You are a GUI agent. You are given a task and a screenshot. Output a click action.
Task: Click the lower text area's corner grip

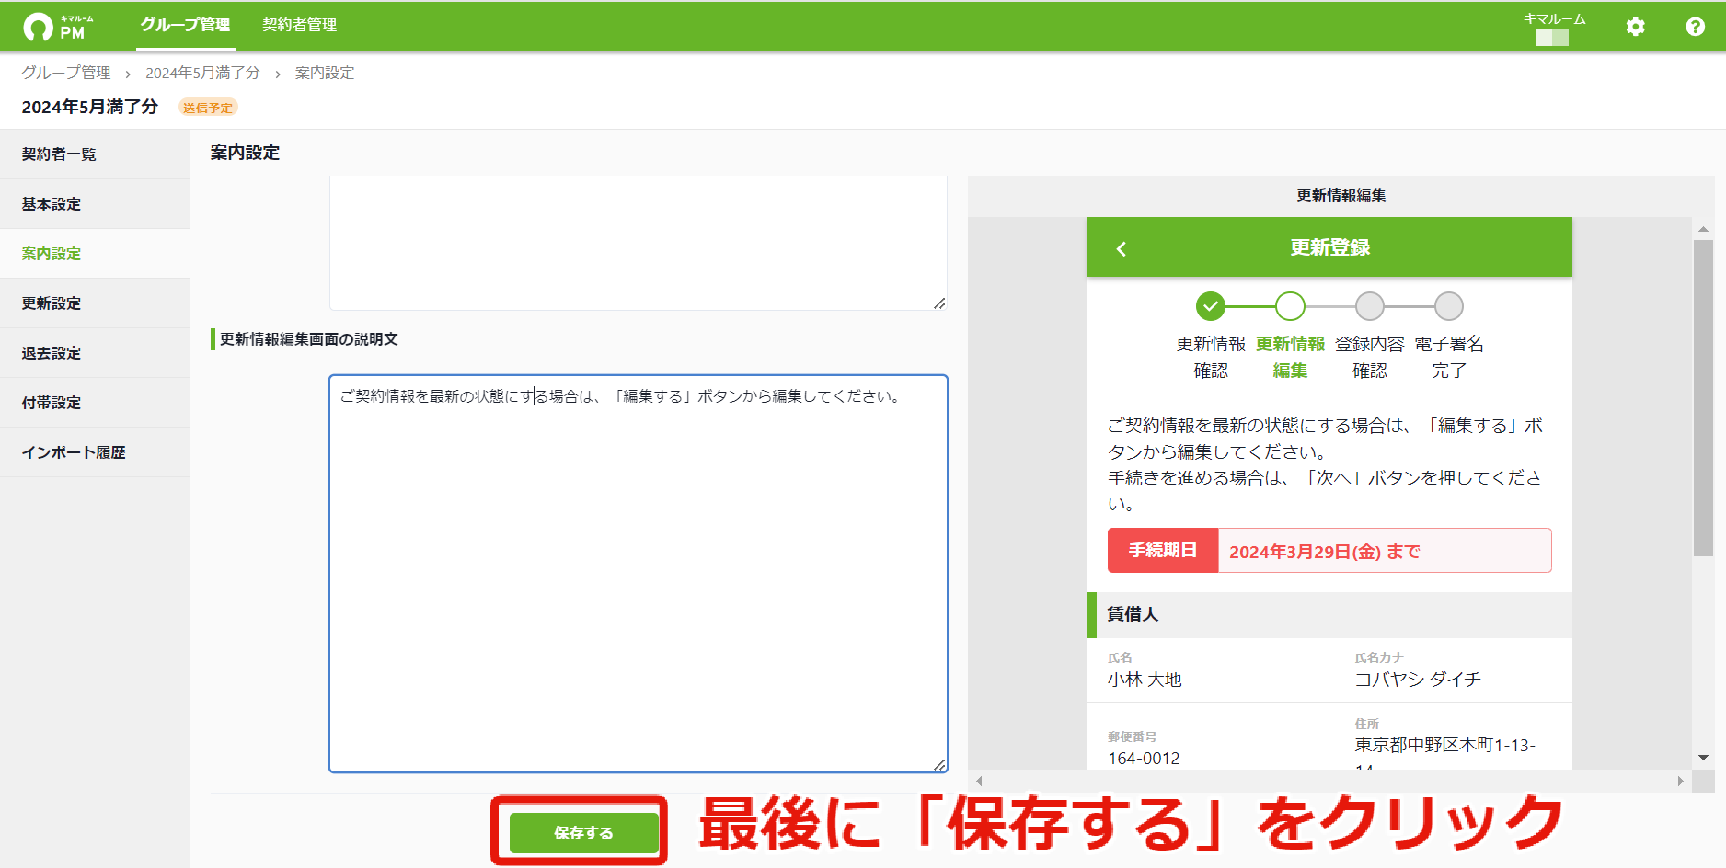tap(939, 764)
